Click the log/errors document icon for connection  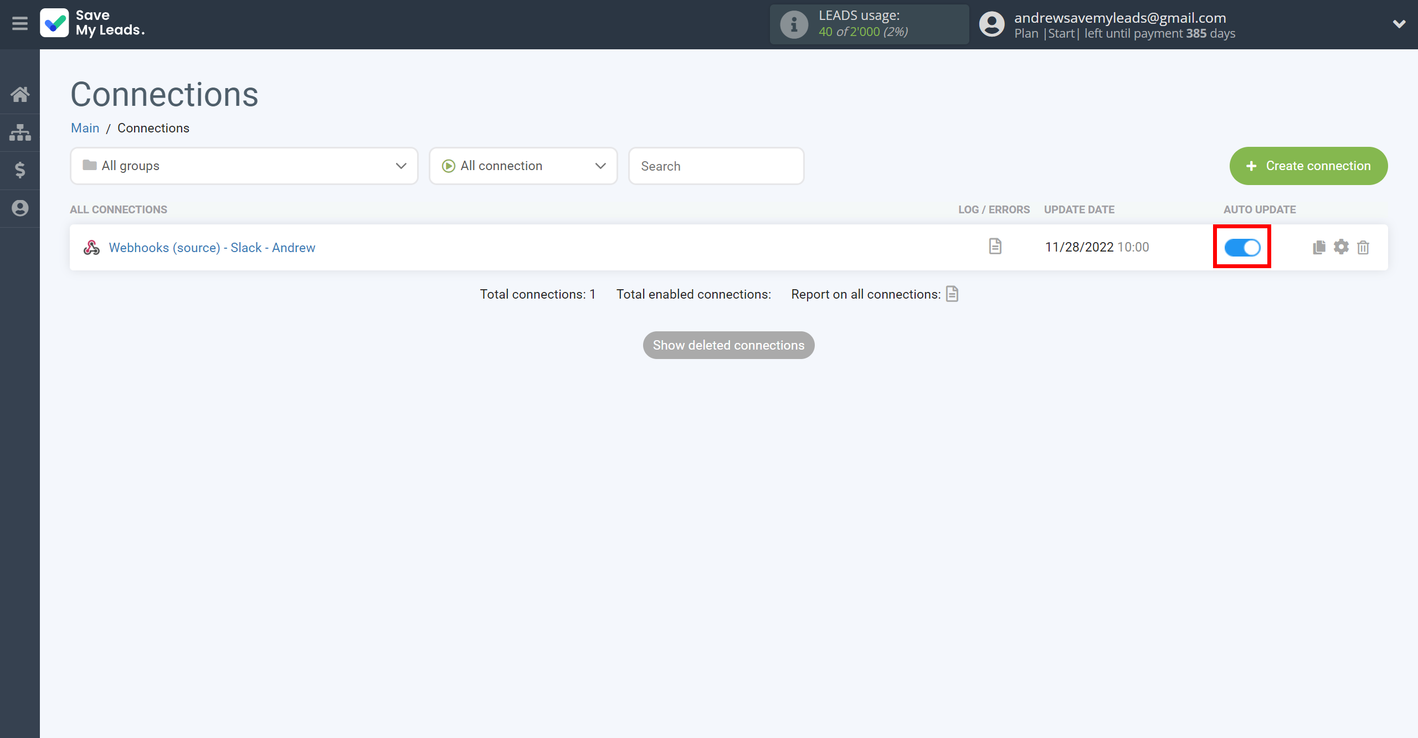(x=996, y=245)
